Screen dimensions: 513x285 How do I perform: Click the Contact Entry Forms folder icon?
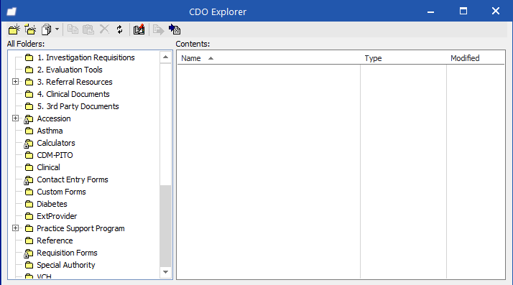(29, 180)
